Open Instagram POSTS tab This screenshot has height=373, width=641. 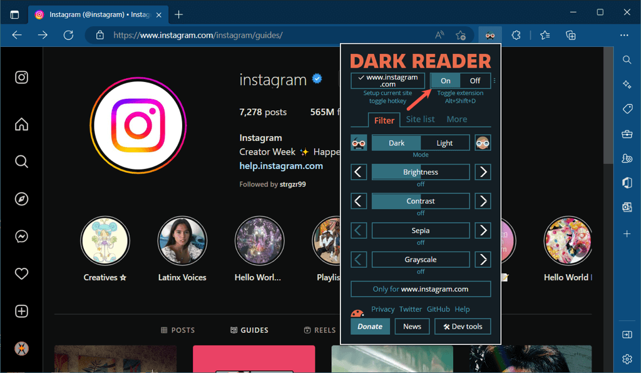178,330
